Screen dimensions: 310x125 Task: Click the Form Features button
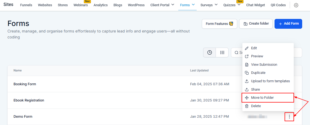pyautogui.click(x=219, y=24)
